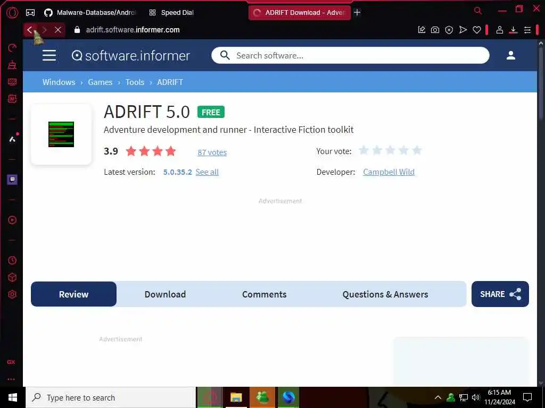Open Extensions cube icon in sidebar
The height and width of the screenshot is (408, 545).
click(12, 277)
